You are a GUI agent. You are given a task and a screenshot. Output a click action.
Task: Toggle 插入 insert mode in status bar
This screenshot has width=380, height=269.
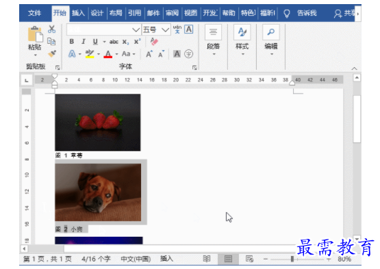point(166,259)
